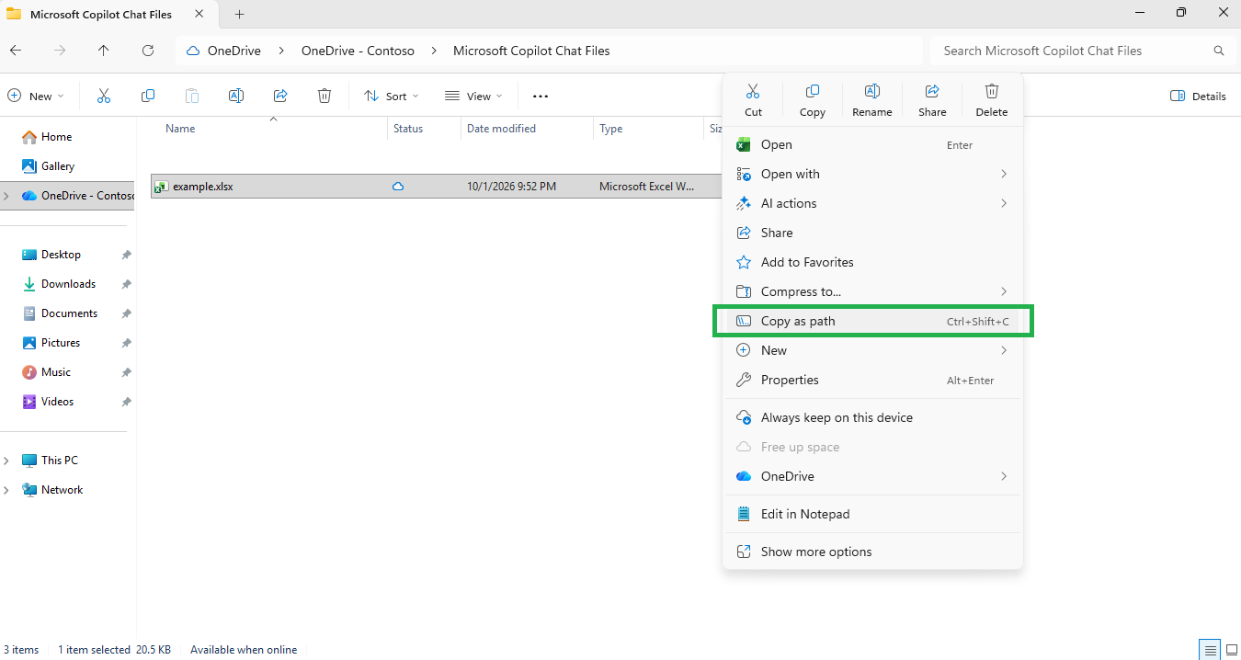Viewport: 1241px width, 660px height.
Task: Toggle the Details pane button
Action: click(1198, 96)
